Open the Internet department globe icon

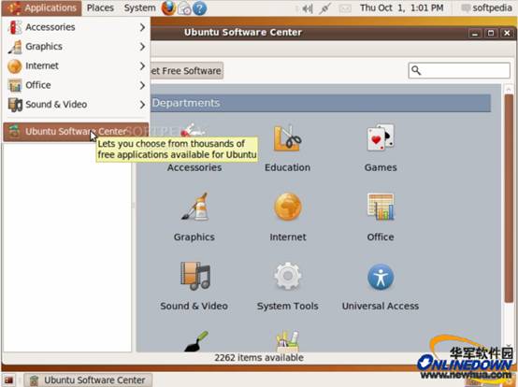click(x=288, y=207)
